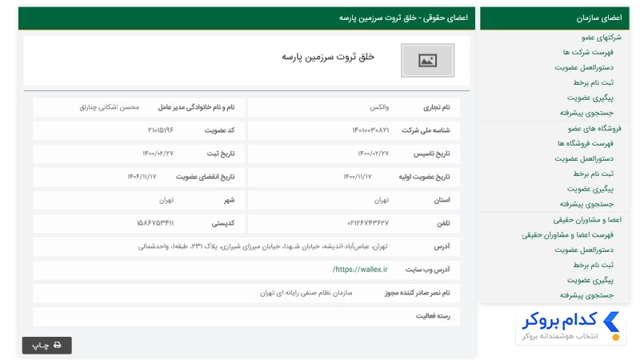
Task: Select the استان value تهران
Action: 382,200
